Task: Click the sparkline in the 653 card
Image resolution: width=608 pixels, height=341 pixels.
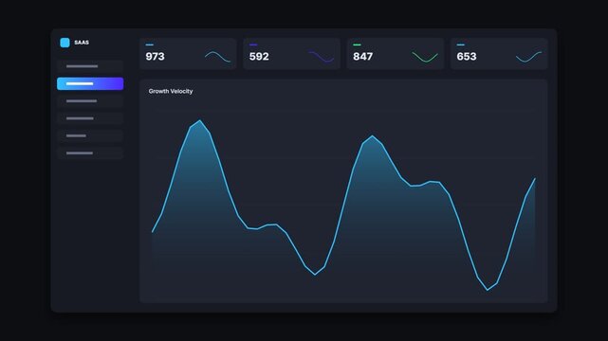Action: pos(528,57)
